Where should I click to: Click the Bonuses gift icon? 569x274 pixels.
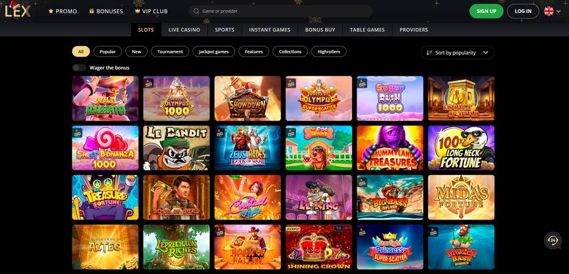point(92,11)
